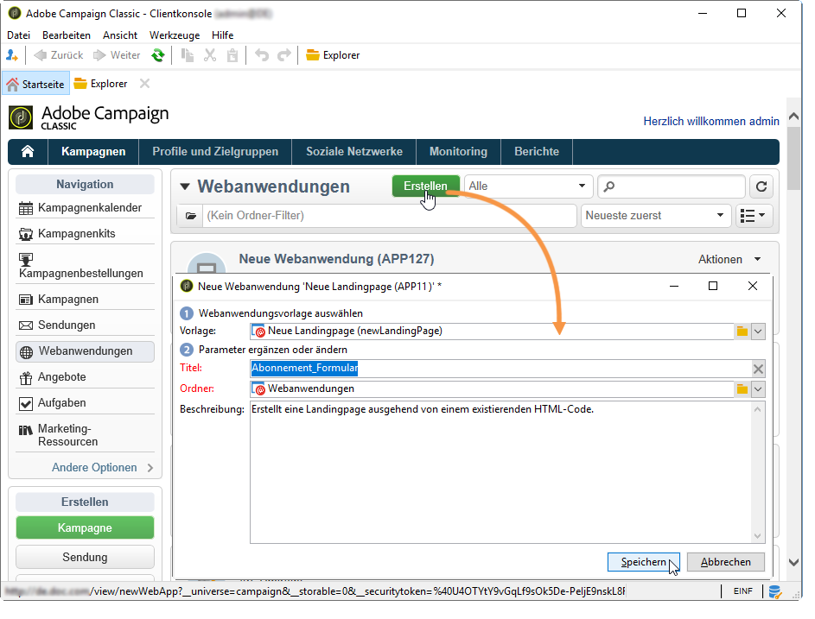Viewport: 815px width, 619px height.
Task: Click the database status icon in status bar
Action: [x=774, y=591]
